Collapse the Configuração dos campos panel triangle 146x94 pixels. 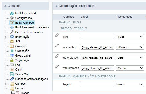(x=57, y=6)
